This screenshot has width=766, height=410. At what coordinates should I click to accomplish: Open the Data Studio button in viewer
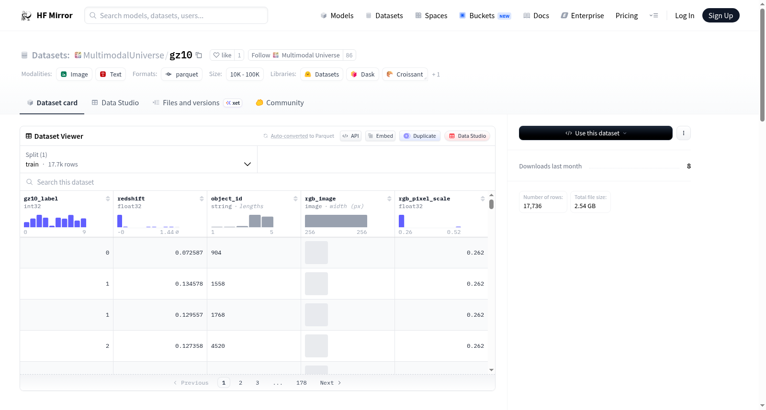pyautogui.click(x=467, y=136)
